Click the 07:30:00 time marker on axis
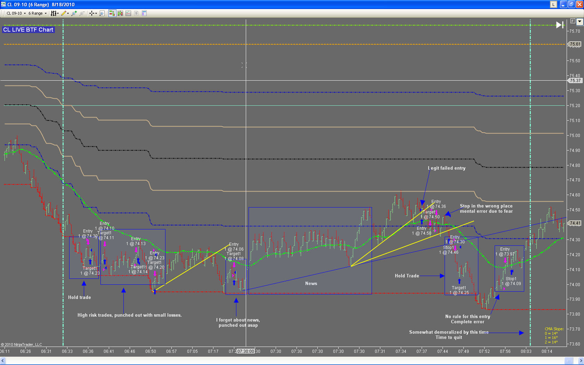 click(x=245, y=351)
